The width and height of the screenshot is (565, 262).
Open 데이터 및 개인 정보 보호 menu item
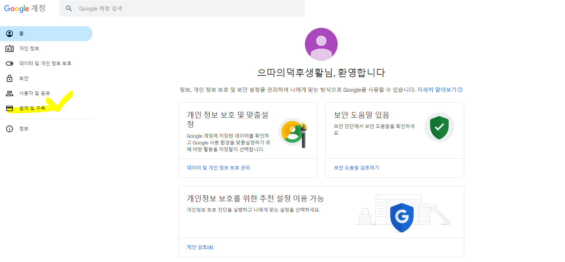click(46, 64)
